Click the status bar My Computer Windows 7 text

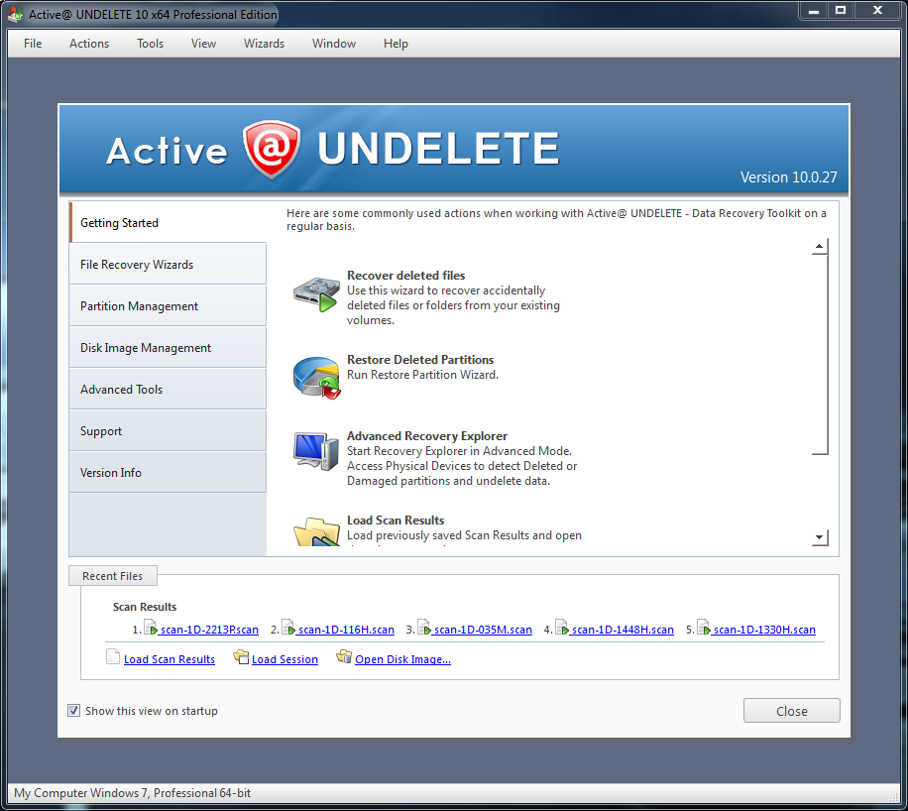133,792
